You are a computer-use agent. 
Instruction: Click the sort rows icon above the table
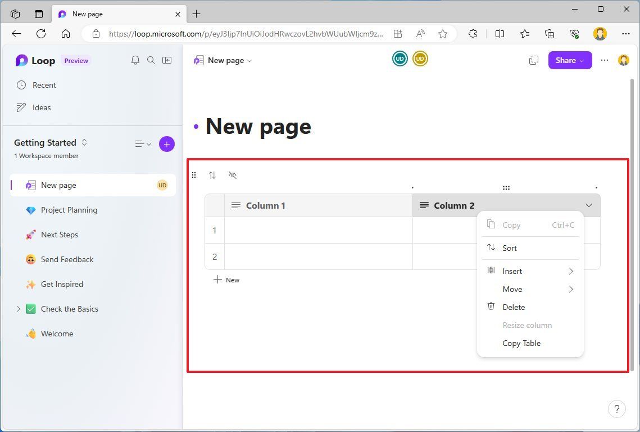click(212, 175)
